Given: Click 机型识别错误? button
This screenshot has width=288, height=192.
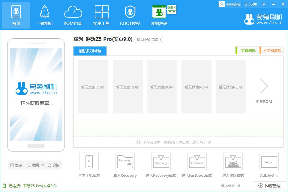Looking at the screenshot, I should coord(149,40).
